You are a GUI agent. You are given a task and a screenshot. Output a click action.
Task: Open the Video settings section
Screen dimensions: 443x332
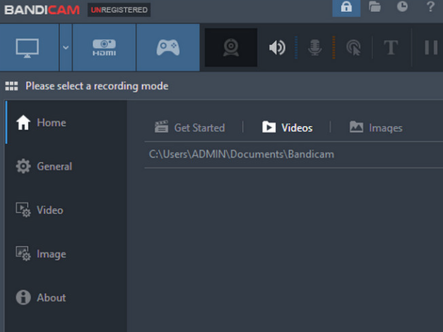(66, 211)
